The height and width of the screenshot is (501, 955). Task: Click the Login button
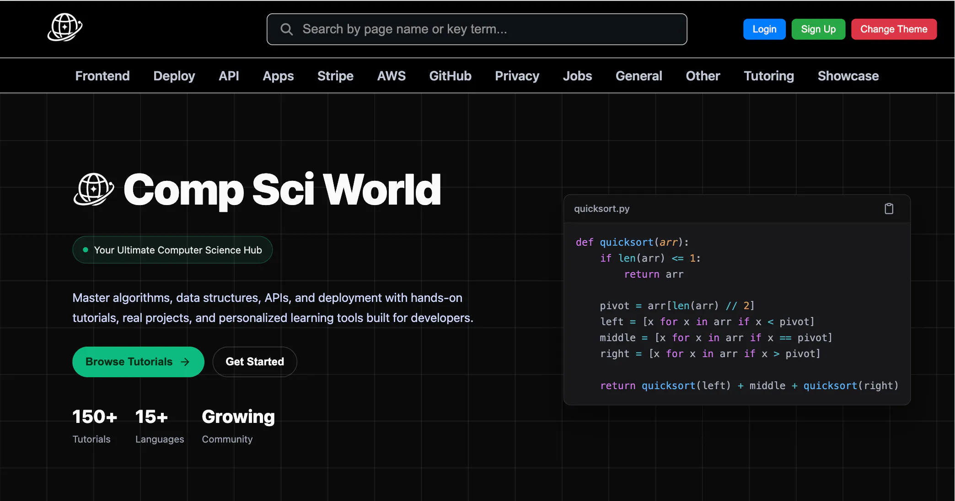[x=764, y=29]
